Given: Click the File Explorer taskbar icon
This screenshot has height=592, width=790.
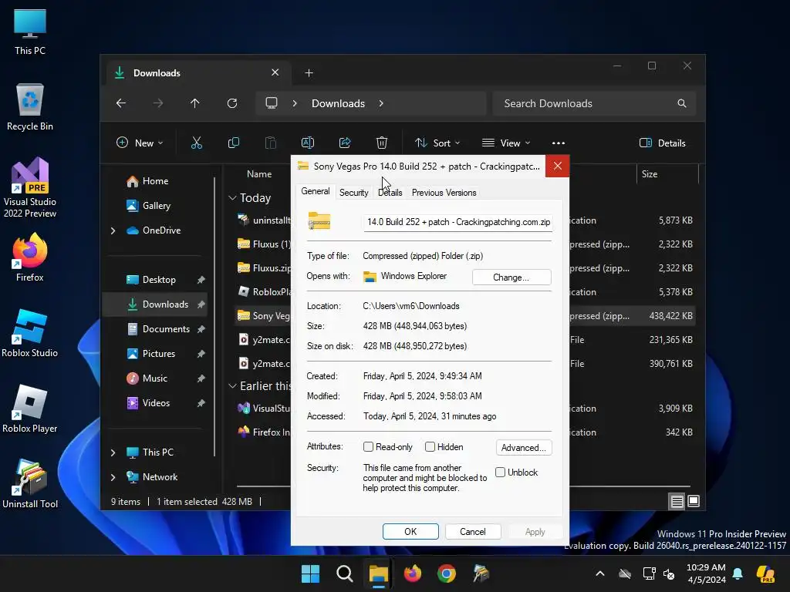Looking at the screenshot, I should pyautogui.click(x=378, y=573).
